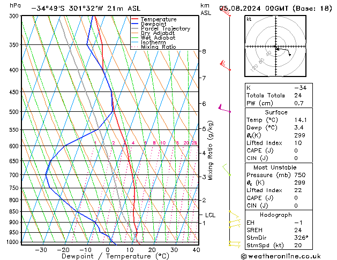Click the EH value -1
The image size is (337, 260).
point(298,223)
